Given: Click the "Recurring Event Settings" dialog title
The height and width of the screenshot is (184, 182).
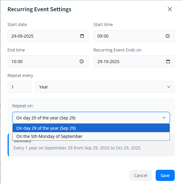Looking at the screenshot, I should pyautogui.click(x=39, y=9).
